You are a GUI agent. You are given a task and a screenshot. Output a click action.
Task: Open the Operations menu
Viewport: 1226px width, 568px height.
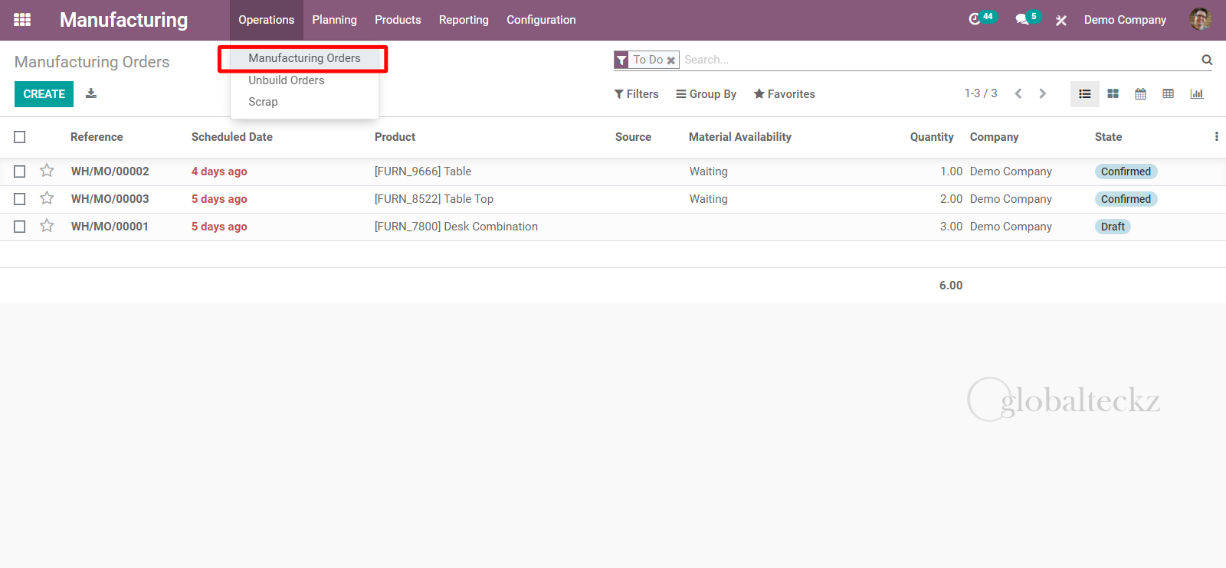pos(266,20)
